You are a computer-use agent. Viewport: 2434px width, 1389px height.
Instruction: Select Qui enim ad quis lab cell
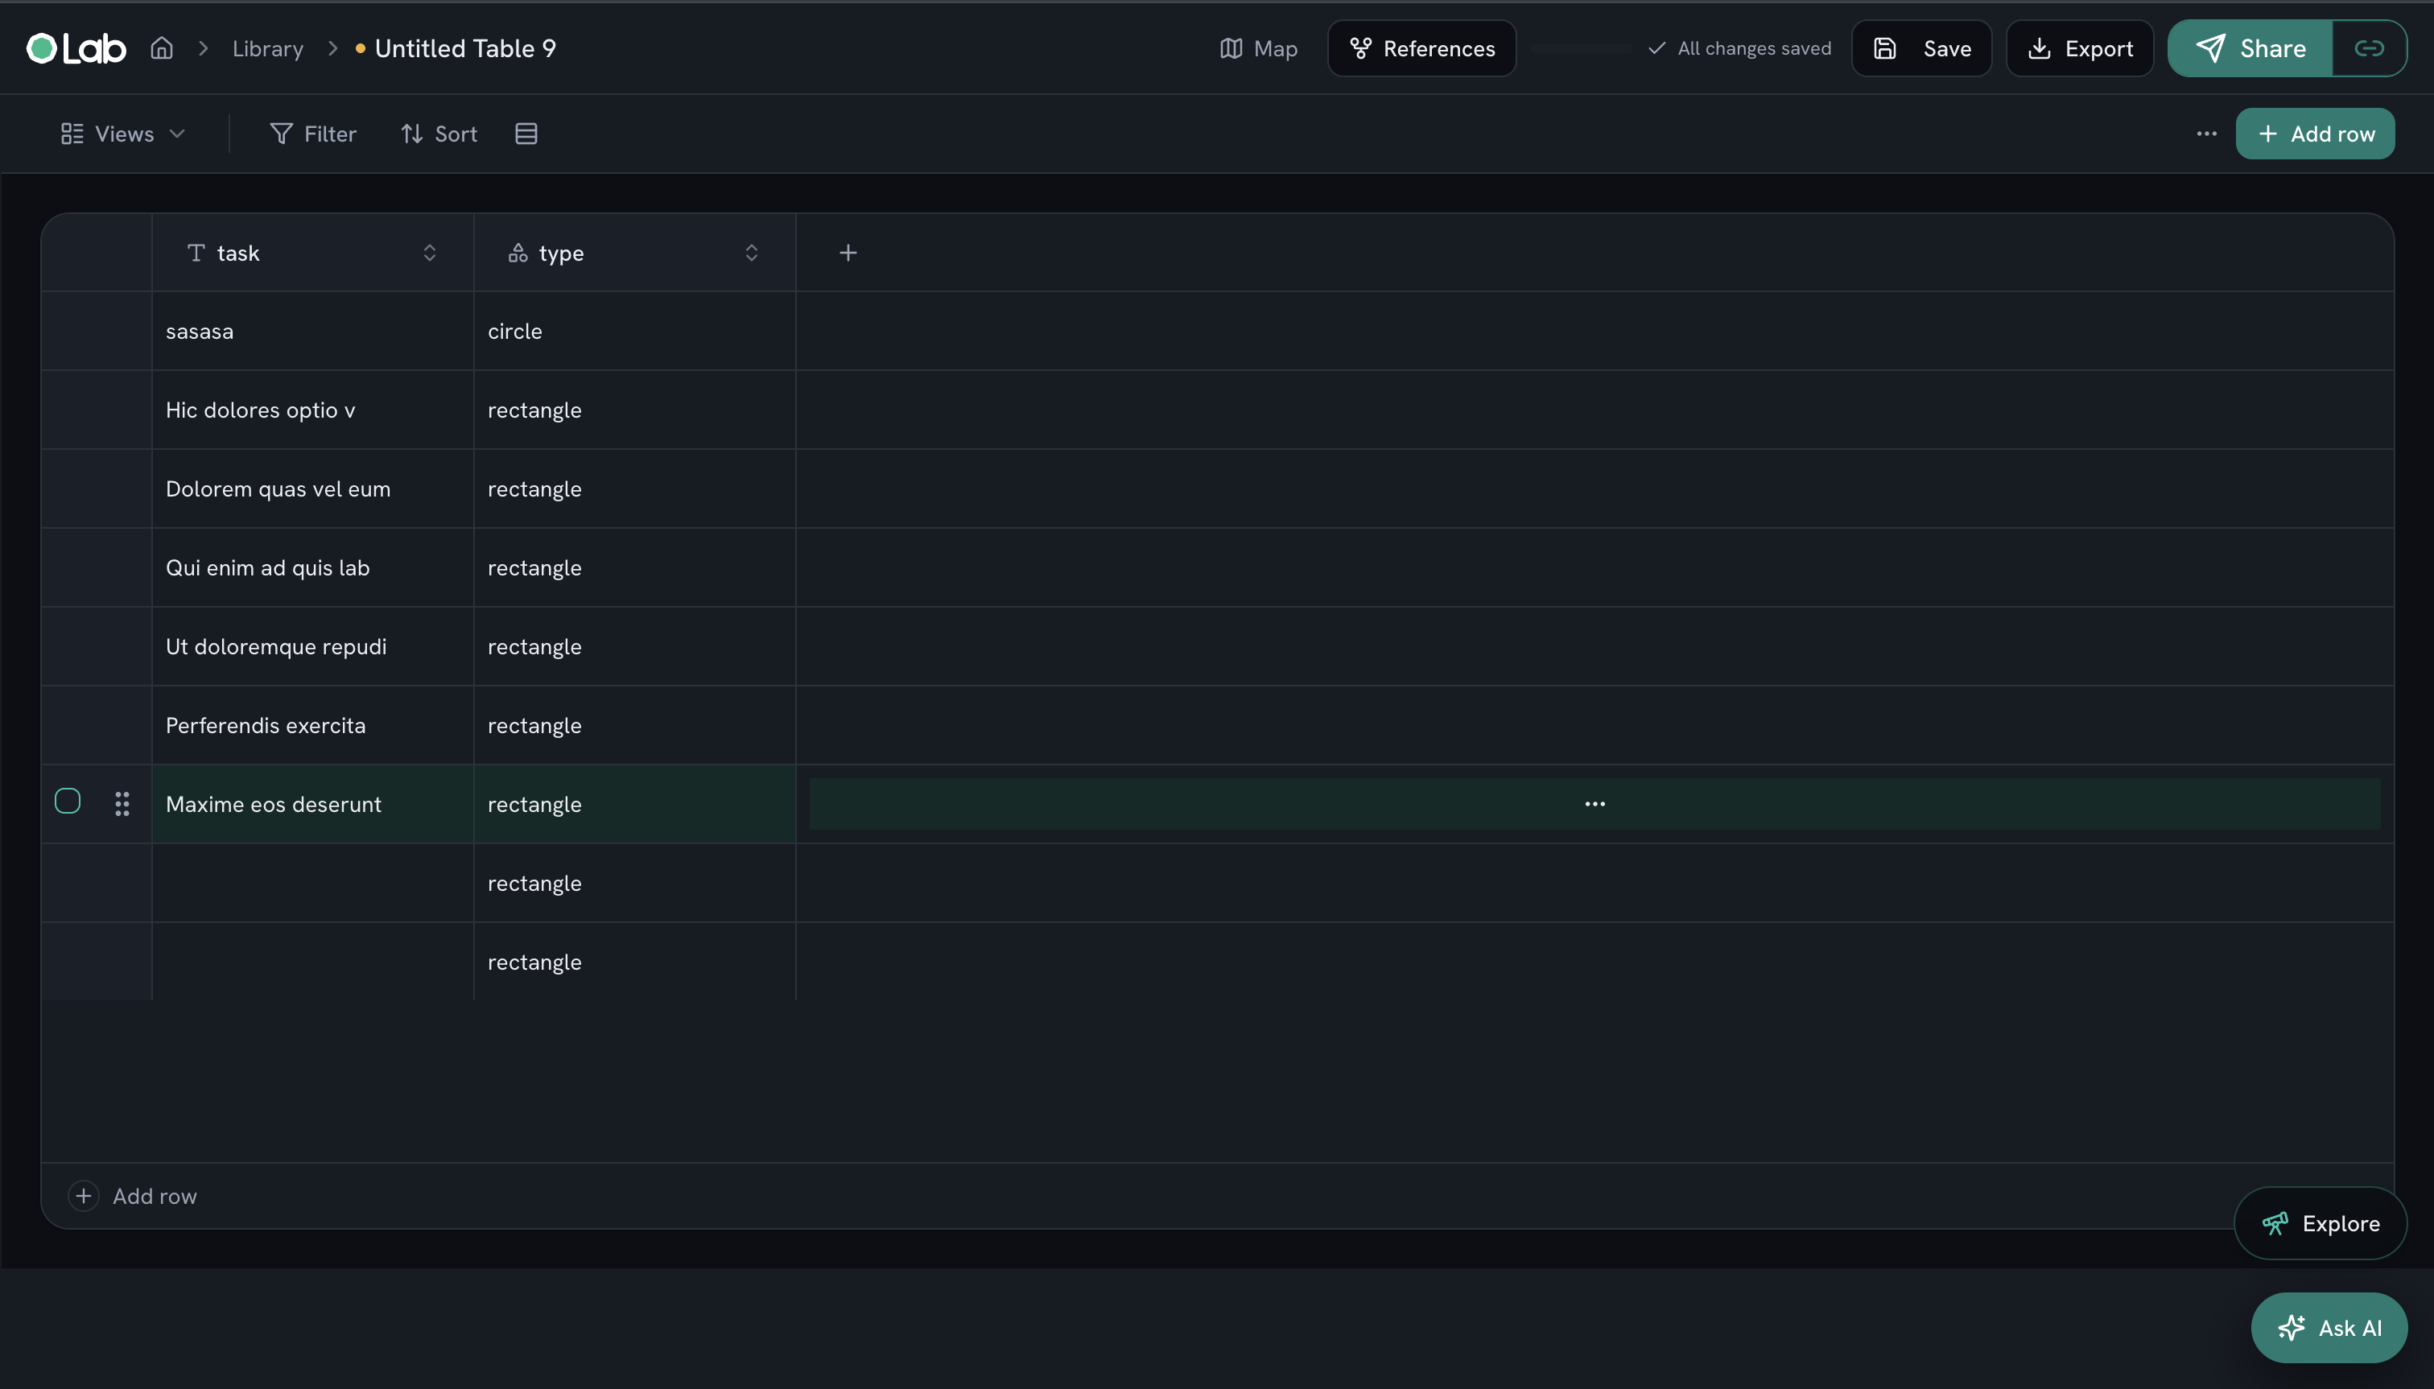click(313, 567)
